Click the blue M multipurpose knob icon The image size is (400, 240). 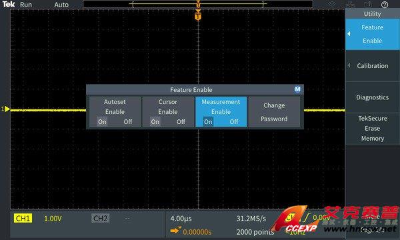pyautogui.click(x=297, y=89)
